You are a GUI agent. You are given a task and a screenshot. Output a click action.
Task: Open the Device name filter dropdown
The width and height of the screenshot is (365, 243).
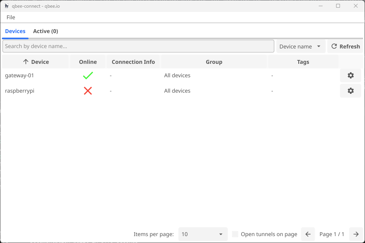tap(301, 46)
